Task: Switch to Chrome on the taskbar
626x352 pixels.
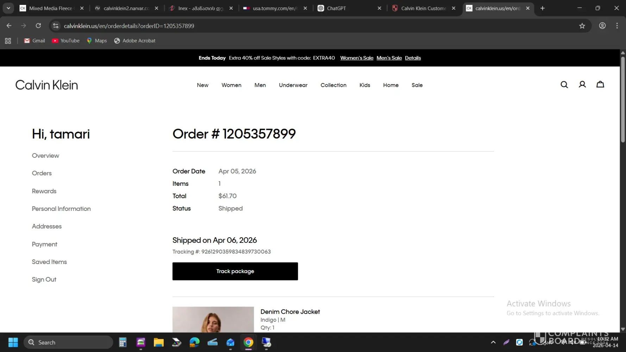Action: (x=248, y=342)
